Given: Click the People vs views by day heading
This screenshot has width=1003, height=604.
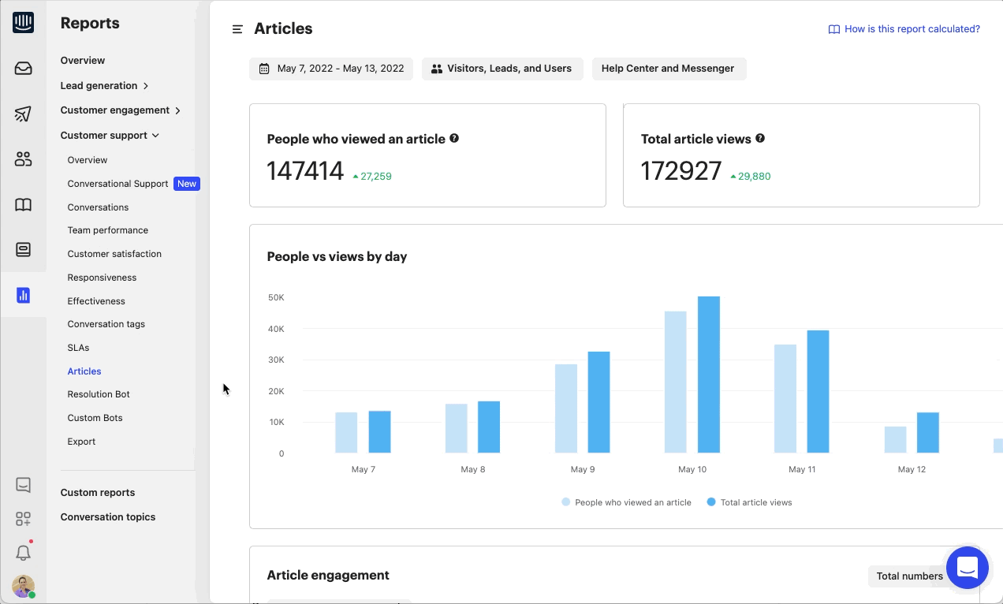Looking at the screenshot, I should click(x=337, y=256).
